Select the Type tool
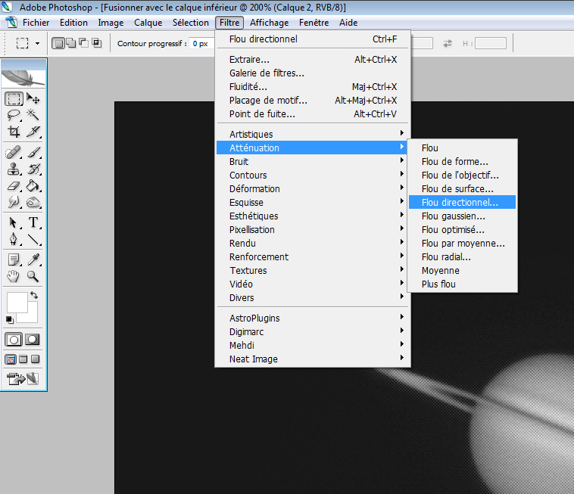 [x=33, y=222]
